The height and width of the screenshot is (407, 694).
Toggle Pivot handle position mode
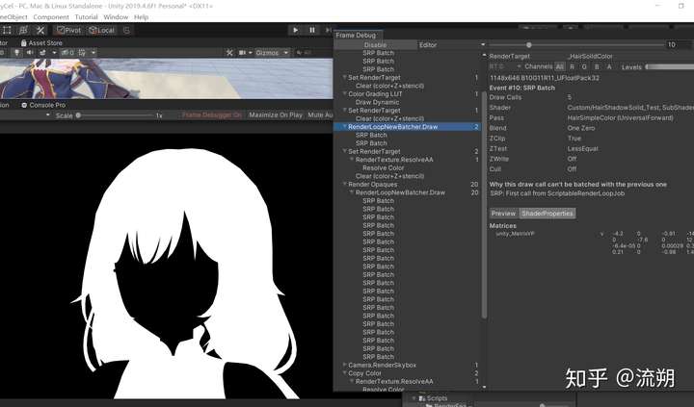coord(69,31)
